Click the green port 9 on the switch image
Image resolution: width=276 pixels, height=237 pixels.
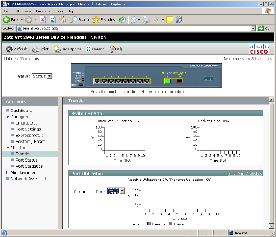pyautogui.click(x=168, y=81)
